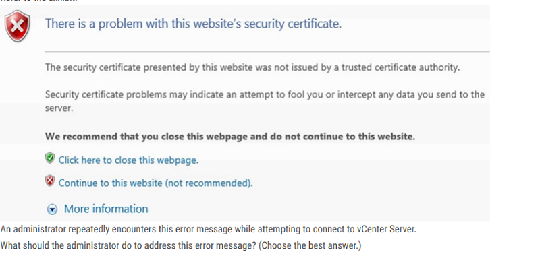Click the large red shield error icon

click(x=18, y=26)
